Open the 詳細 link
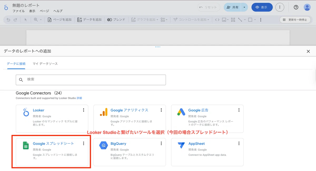Image resolution: width=316 pixels, height=171 pixels. point(79,98)
